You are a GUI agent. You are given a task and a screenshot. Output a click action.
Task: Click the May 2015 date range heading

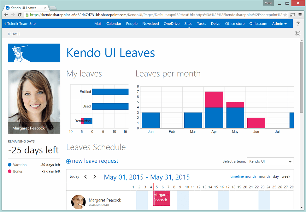coord(147,177)
